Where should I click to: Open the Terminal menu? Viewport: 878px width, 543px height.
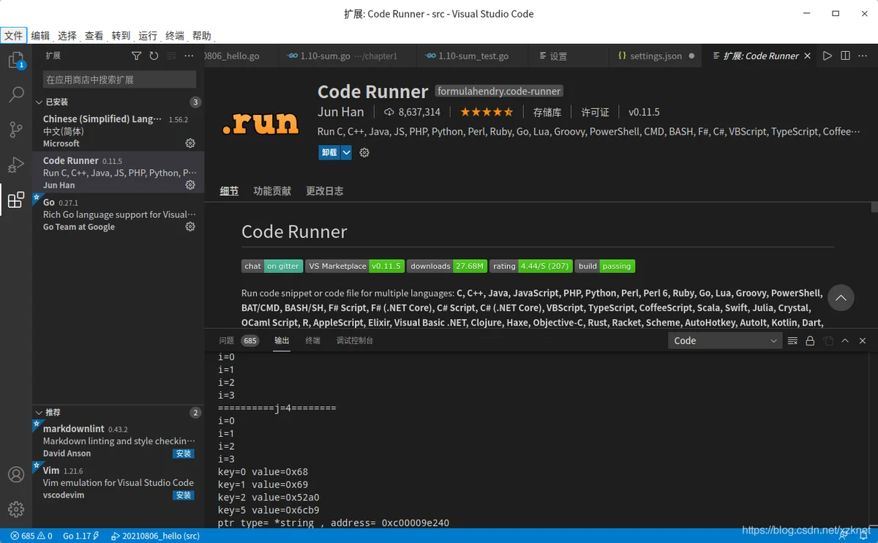pyautogui.click(x=175, y=35)
